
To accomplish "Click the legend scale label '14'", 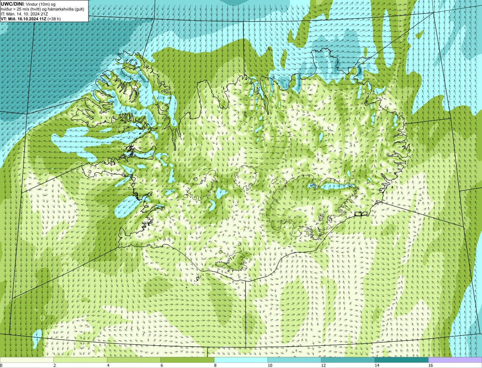I will pos(377,365).
